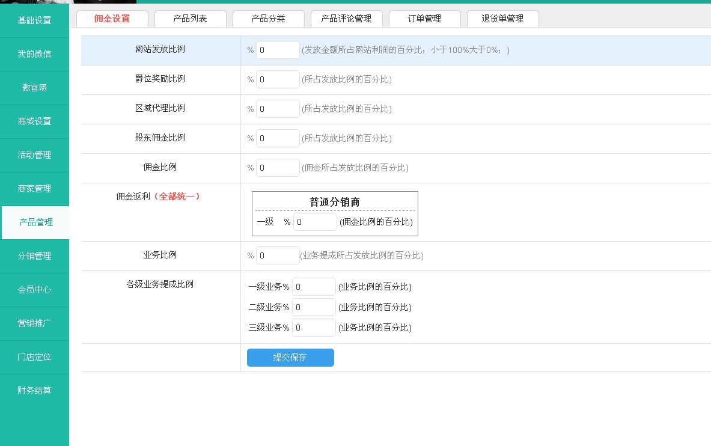This screenshot has height=446, width=711.
Task: Click the 提交保存 button
Action: tap(290, 358)
